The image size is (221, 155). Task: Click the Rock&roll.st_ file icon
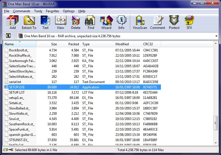click(6, 50)
